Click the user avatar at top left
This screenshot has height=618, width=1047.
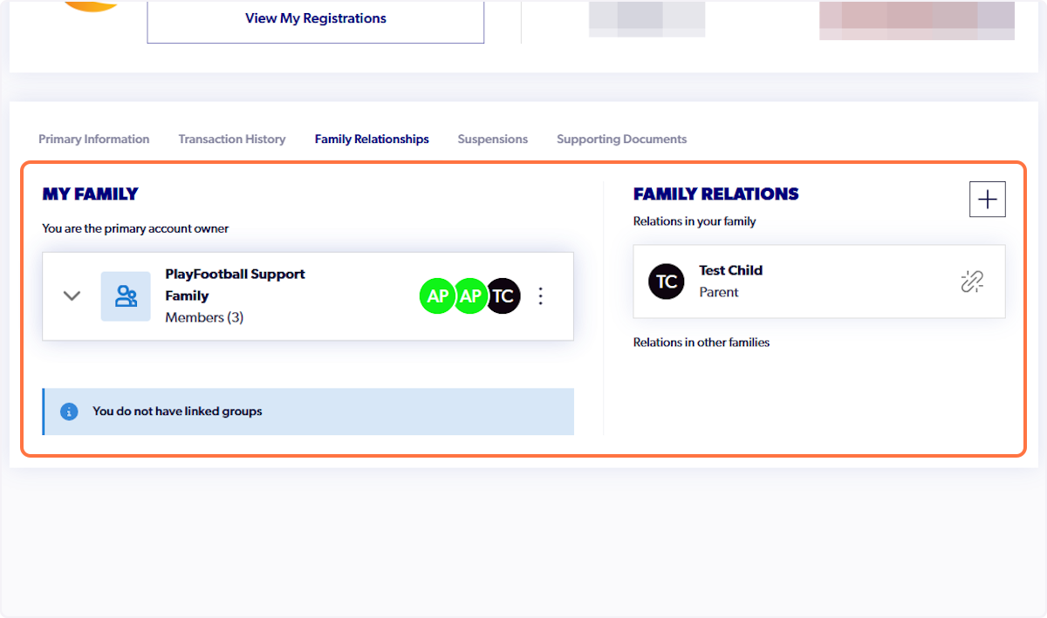tap(90, 7)
